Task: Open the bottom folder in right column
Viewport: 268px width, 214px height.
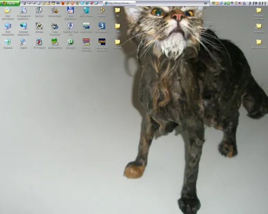Action: [x=259, y=42]
